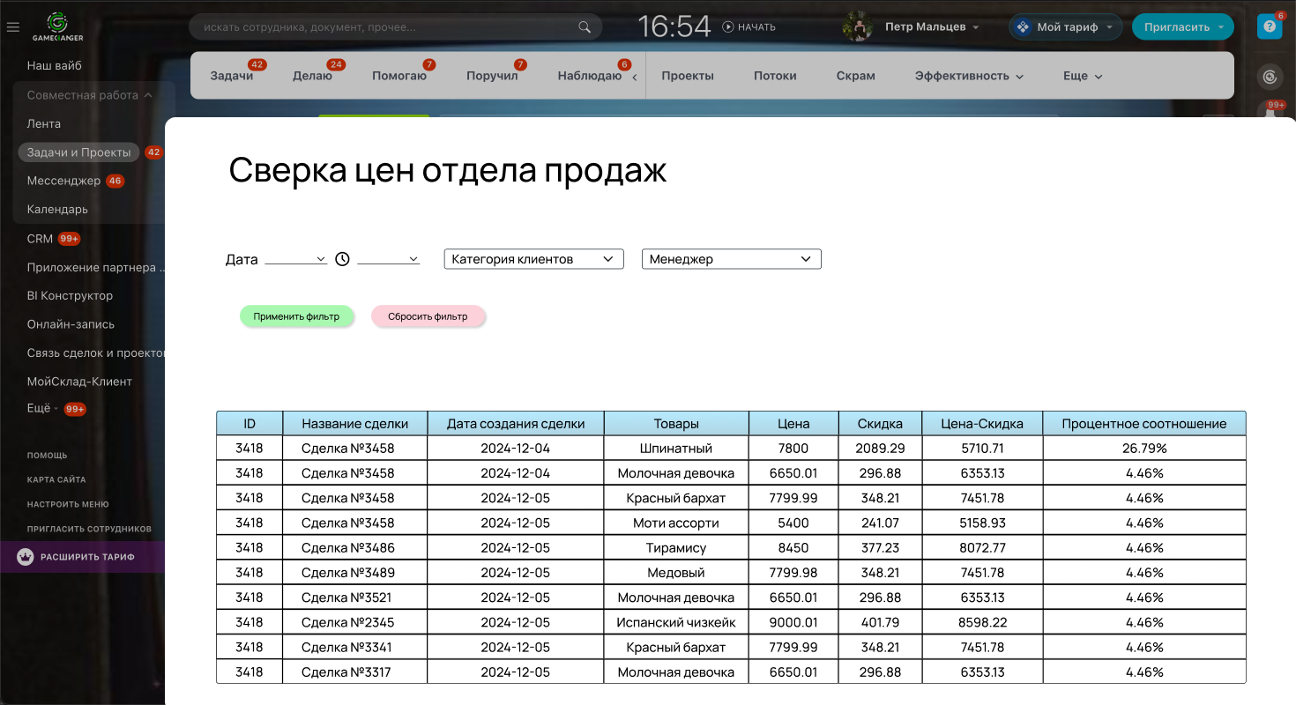Focus the search field for employees and documents
The height and width of the screenshot is (705, 1296).
396,27
